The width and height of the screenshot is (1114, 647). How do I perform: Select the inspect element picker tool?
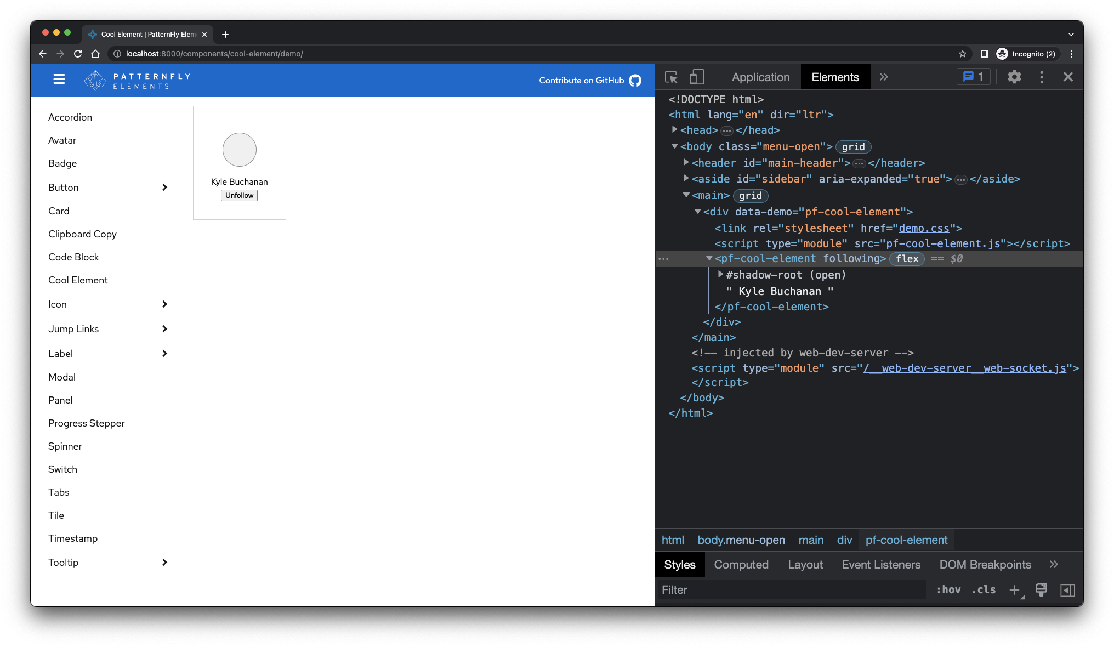[670, 77]
